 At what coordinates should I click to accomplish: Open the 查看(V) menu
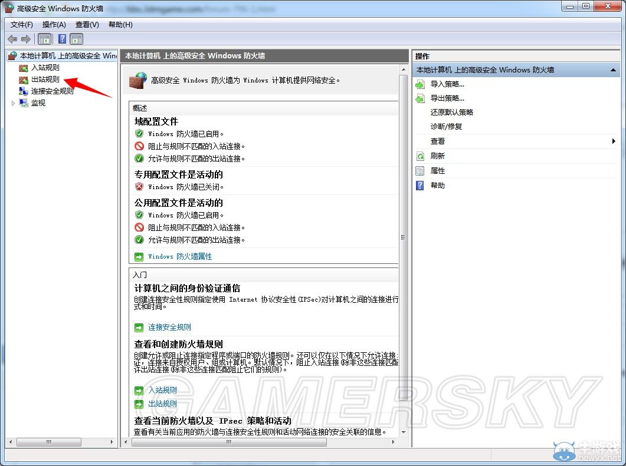86,25
